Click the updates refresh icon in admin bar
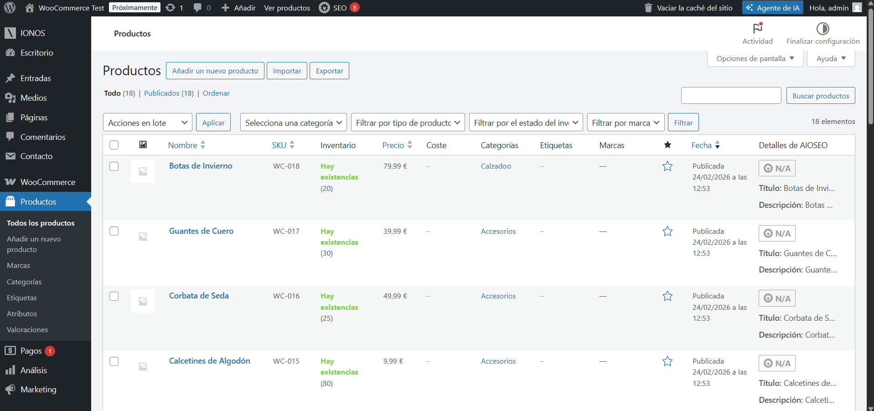This screenshot has height=411, width=874. (171, 8)
